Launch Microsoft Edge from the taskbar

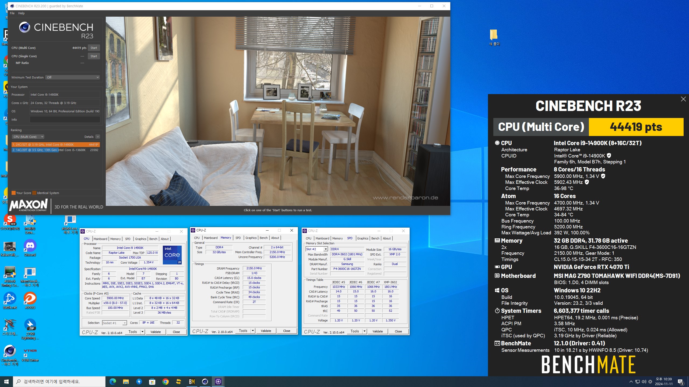[113, 381]
